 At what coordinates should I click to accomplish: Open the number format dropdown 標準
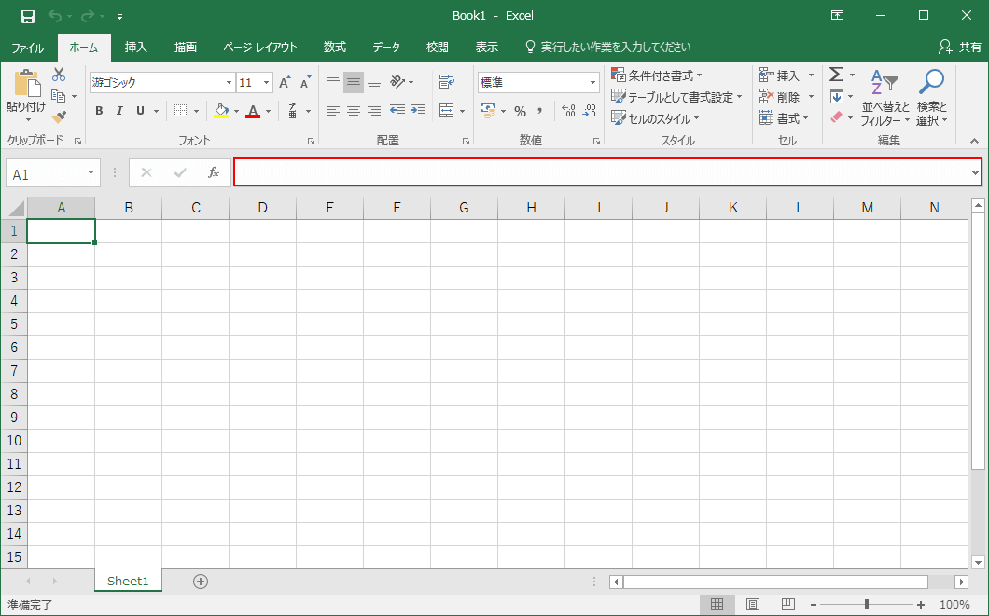coord(592,83)
